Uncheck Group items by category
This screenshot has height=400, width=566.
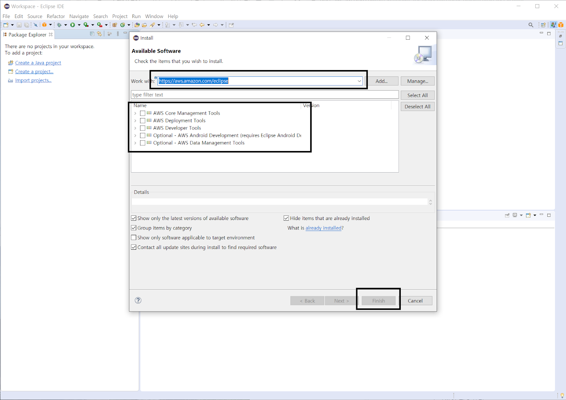point(134,228)
